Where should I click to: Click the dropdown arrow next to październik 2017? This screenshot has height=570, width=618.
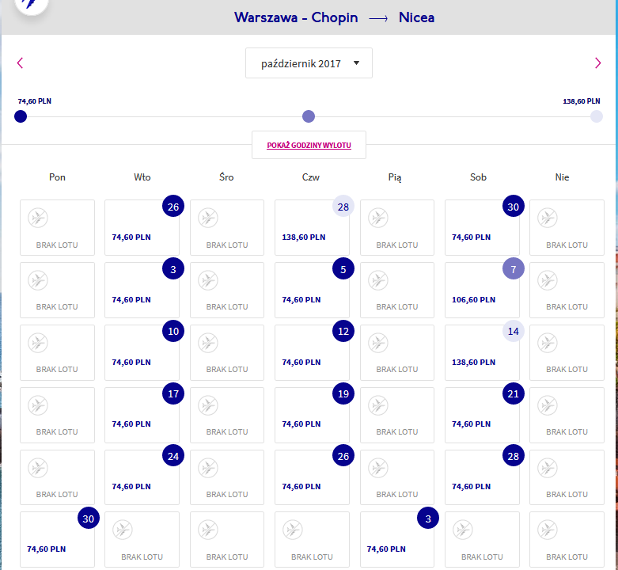click(x=356, y=63)
